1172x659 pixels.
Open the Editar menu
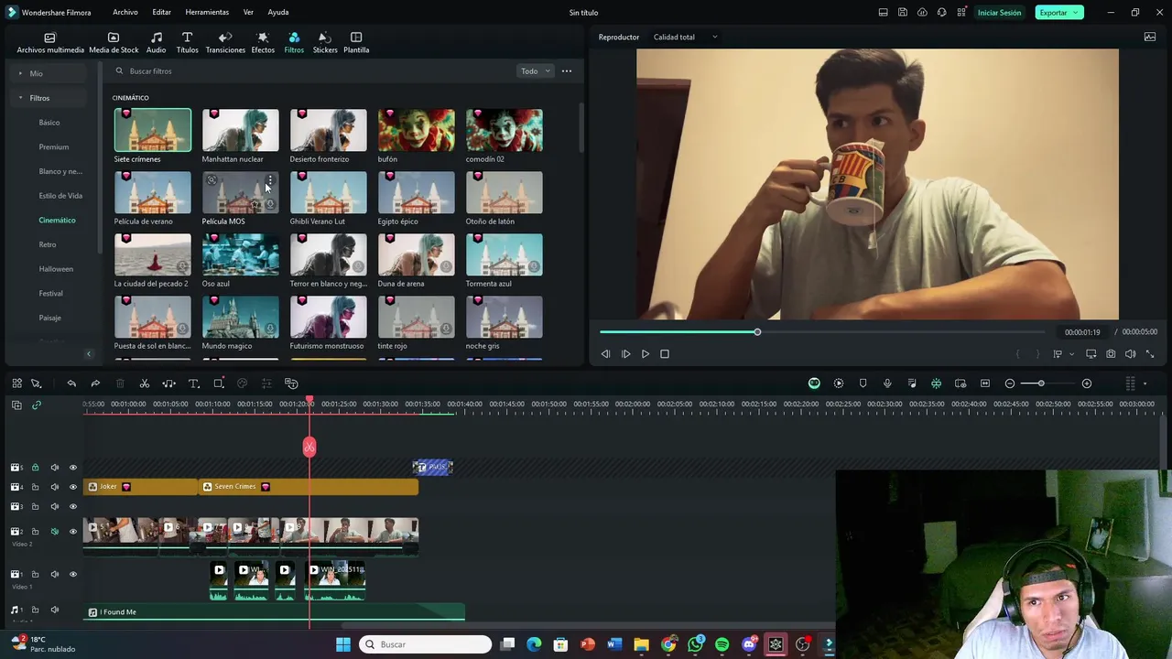(161, 13)
